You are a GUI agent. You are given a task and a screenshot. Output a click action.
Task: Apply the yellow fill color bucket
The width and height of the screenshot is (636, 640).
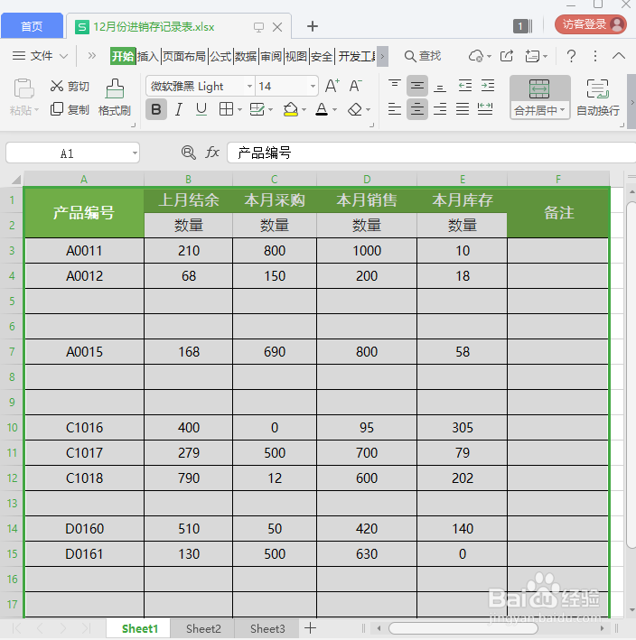click(290, 109)
